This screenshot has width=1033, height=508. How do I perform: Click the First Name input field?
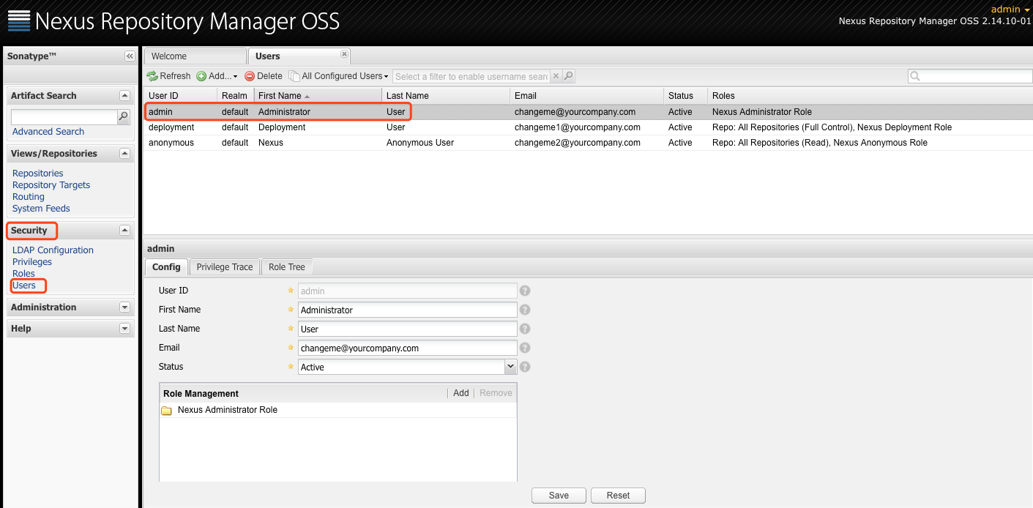408,310
